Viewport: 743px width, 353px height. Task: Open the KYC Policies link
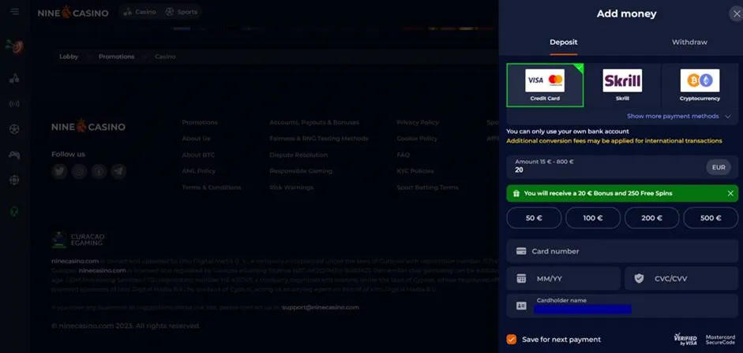[x=415, y=171]
